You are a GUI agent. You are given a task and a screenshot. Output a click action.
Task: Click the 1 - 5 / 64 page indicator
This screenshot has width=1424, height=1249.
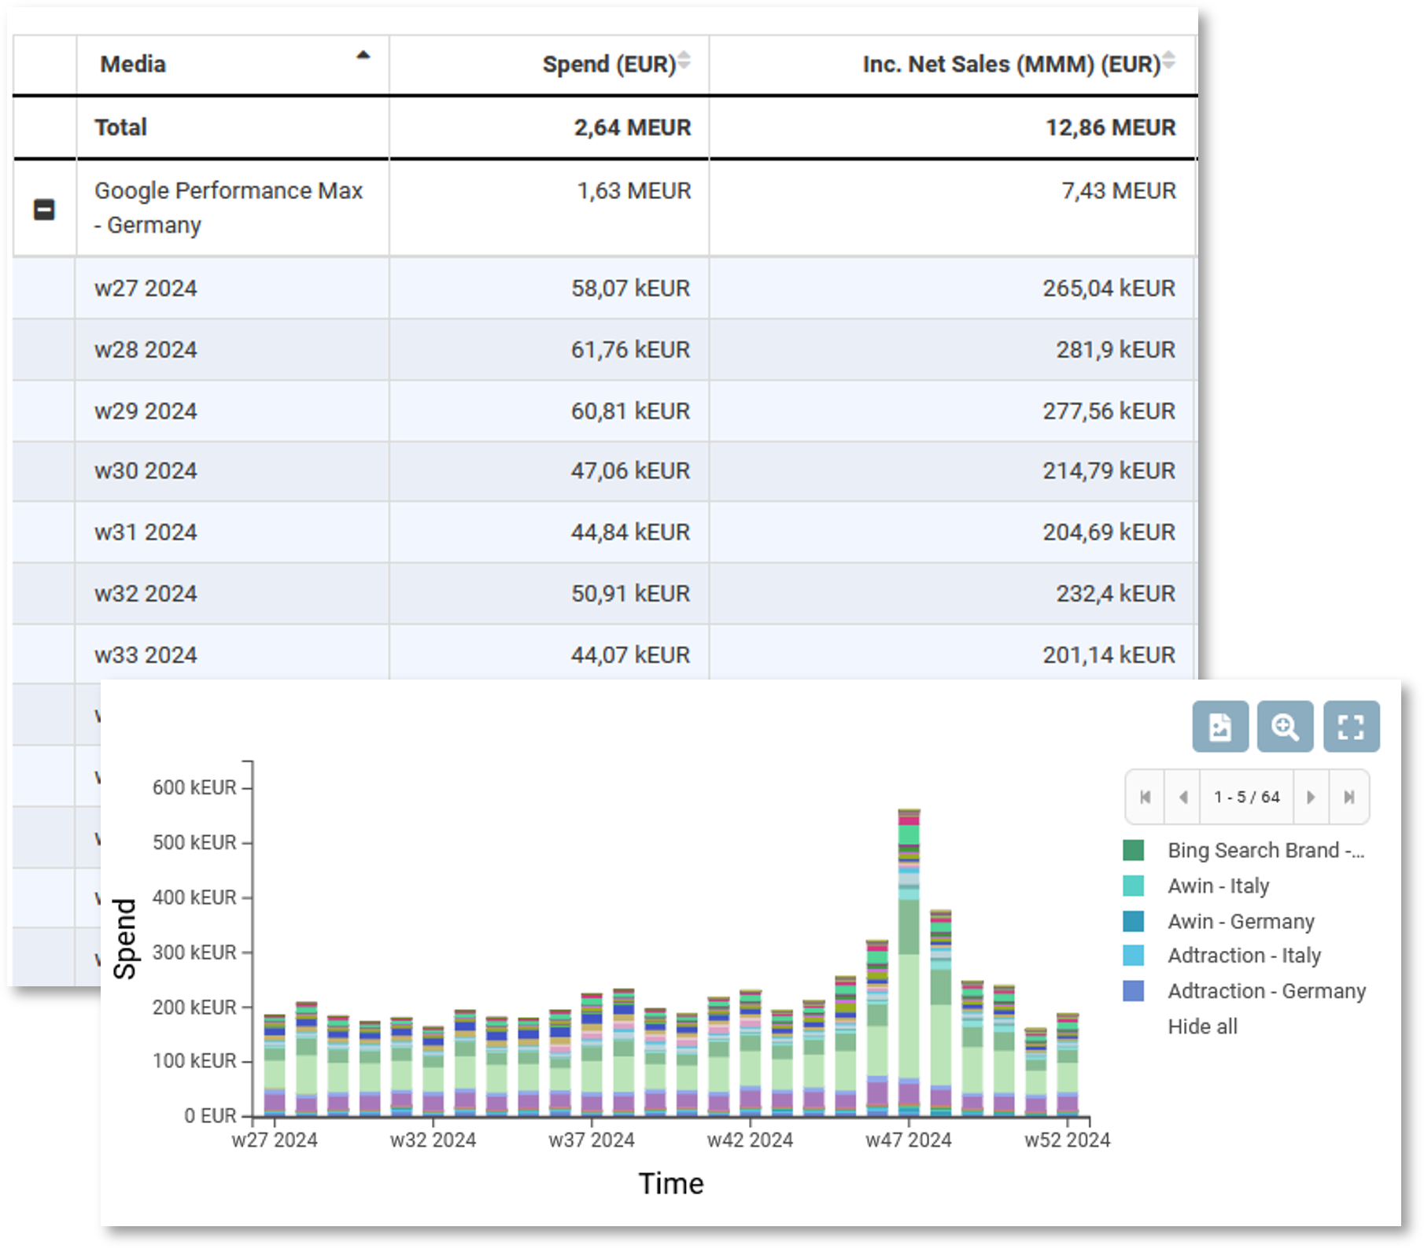tap(1247, 797)
